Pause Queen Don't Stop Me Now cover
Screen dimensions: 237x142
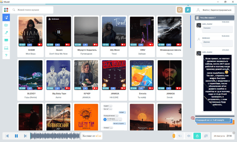coord(59,32)
